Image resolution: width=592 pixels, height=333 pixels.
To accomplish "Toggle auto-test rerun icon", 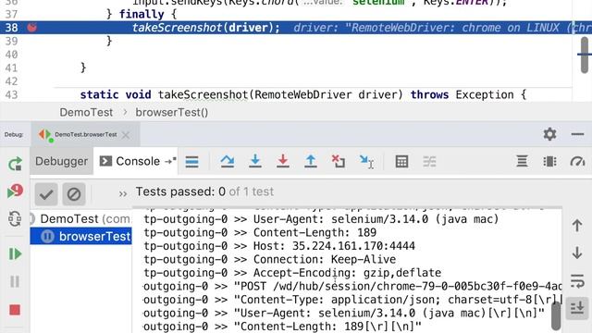I will 15,218.
